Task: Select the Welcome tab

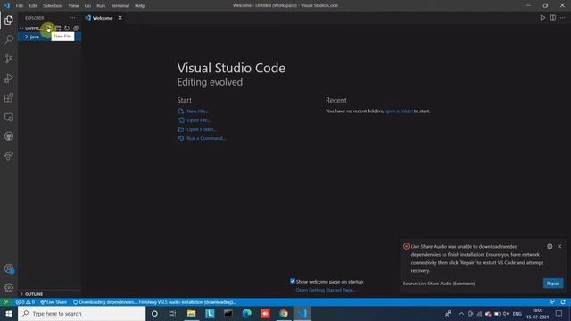Action: [x=103, y=18]
